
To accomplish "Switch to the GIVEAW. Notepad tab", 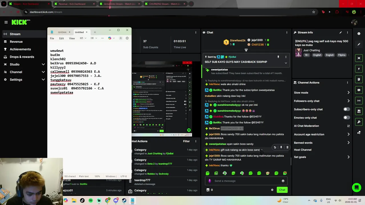I will pos(62,32).
